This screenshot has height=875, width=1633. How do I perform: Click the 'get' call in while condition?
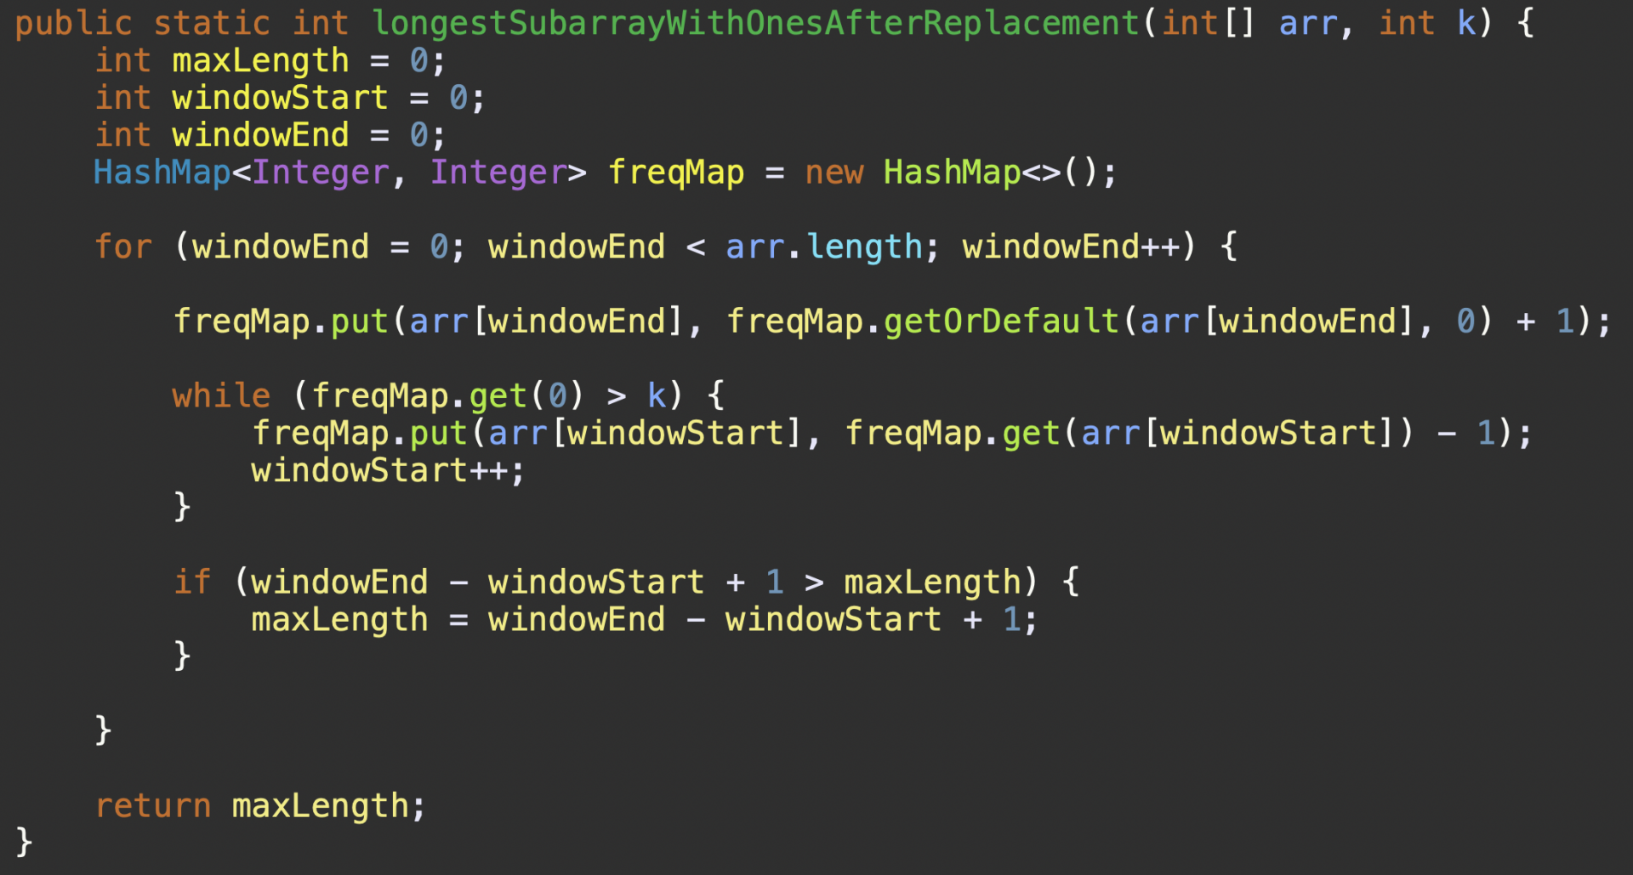coord(498,395)
